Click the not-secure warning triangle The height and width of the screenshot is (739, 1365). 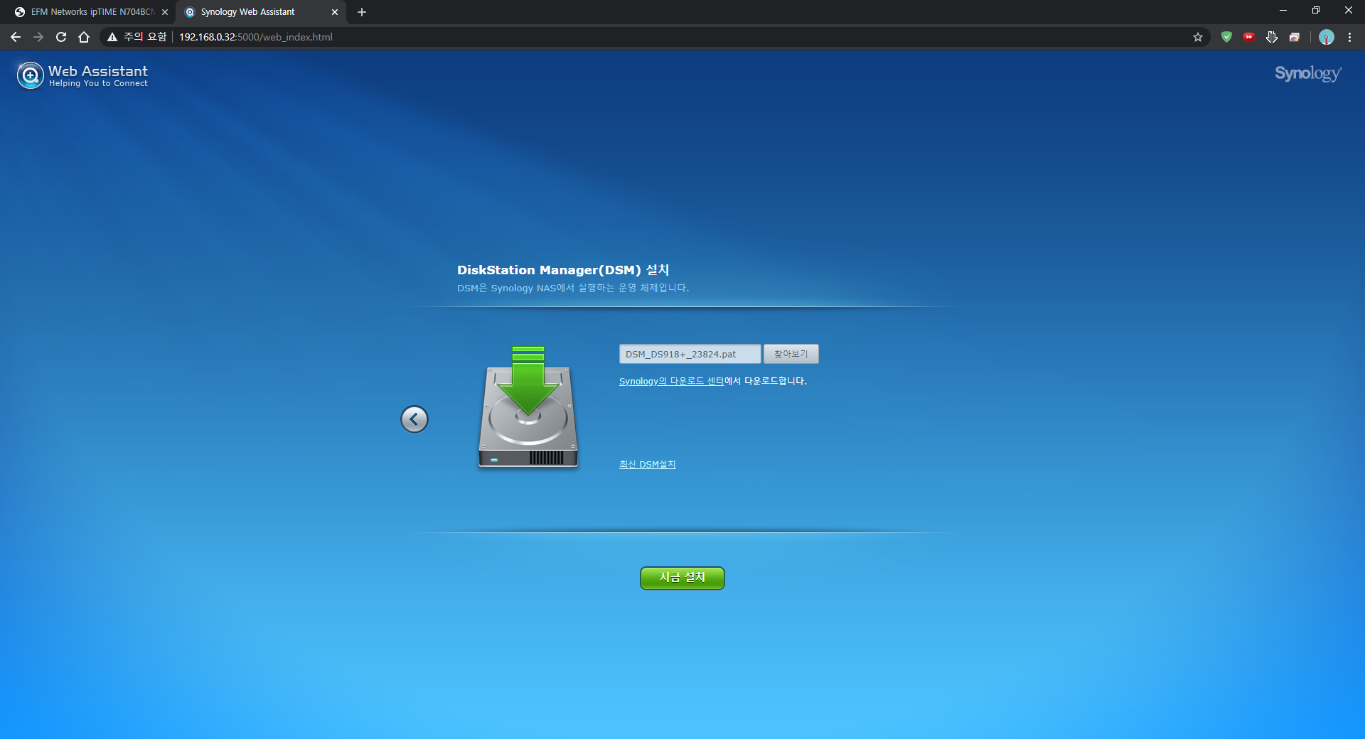(x=112, y=37)
